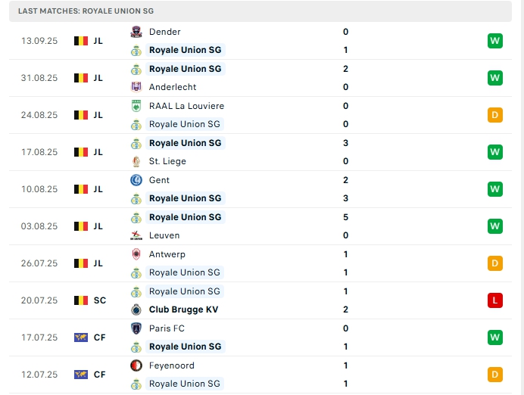Image resolution: width=524 pixels, height=395 pixels.
Task: Click the Leuven club logo
Action: 136,235
